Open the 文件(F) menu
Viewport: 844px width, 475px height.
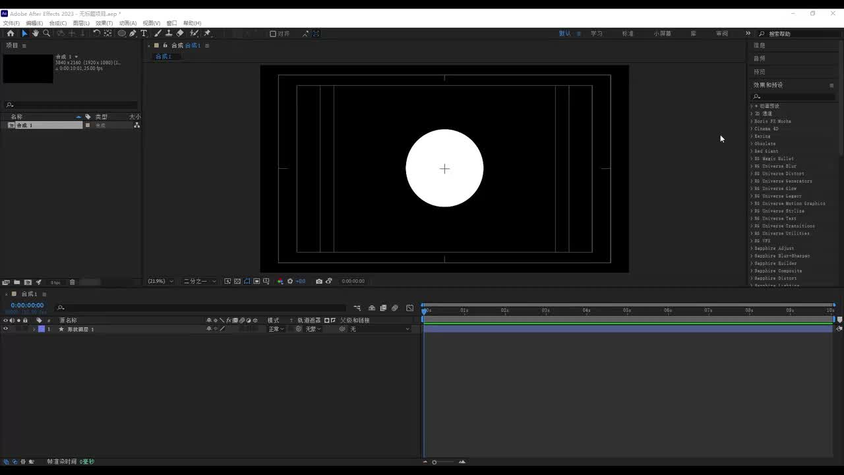(11, 23)
